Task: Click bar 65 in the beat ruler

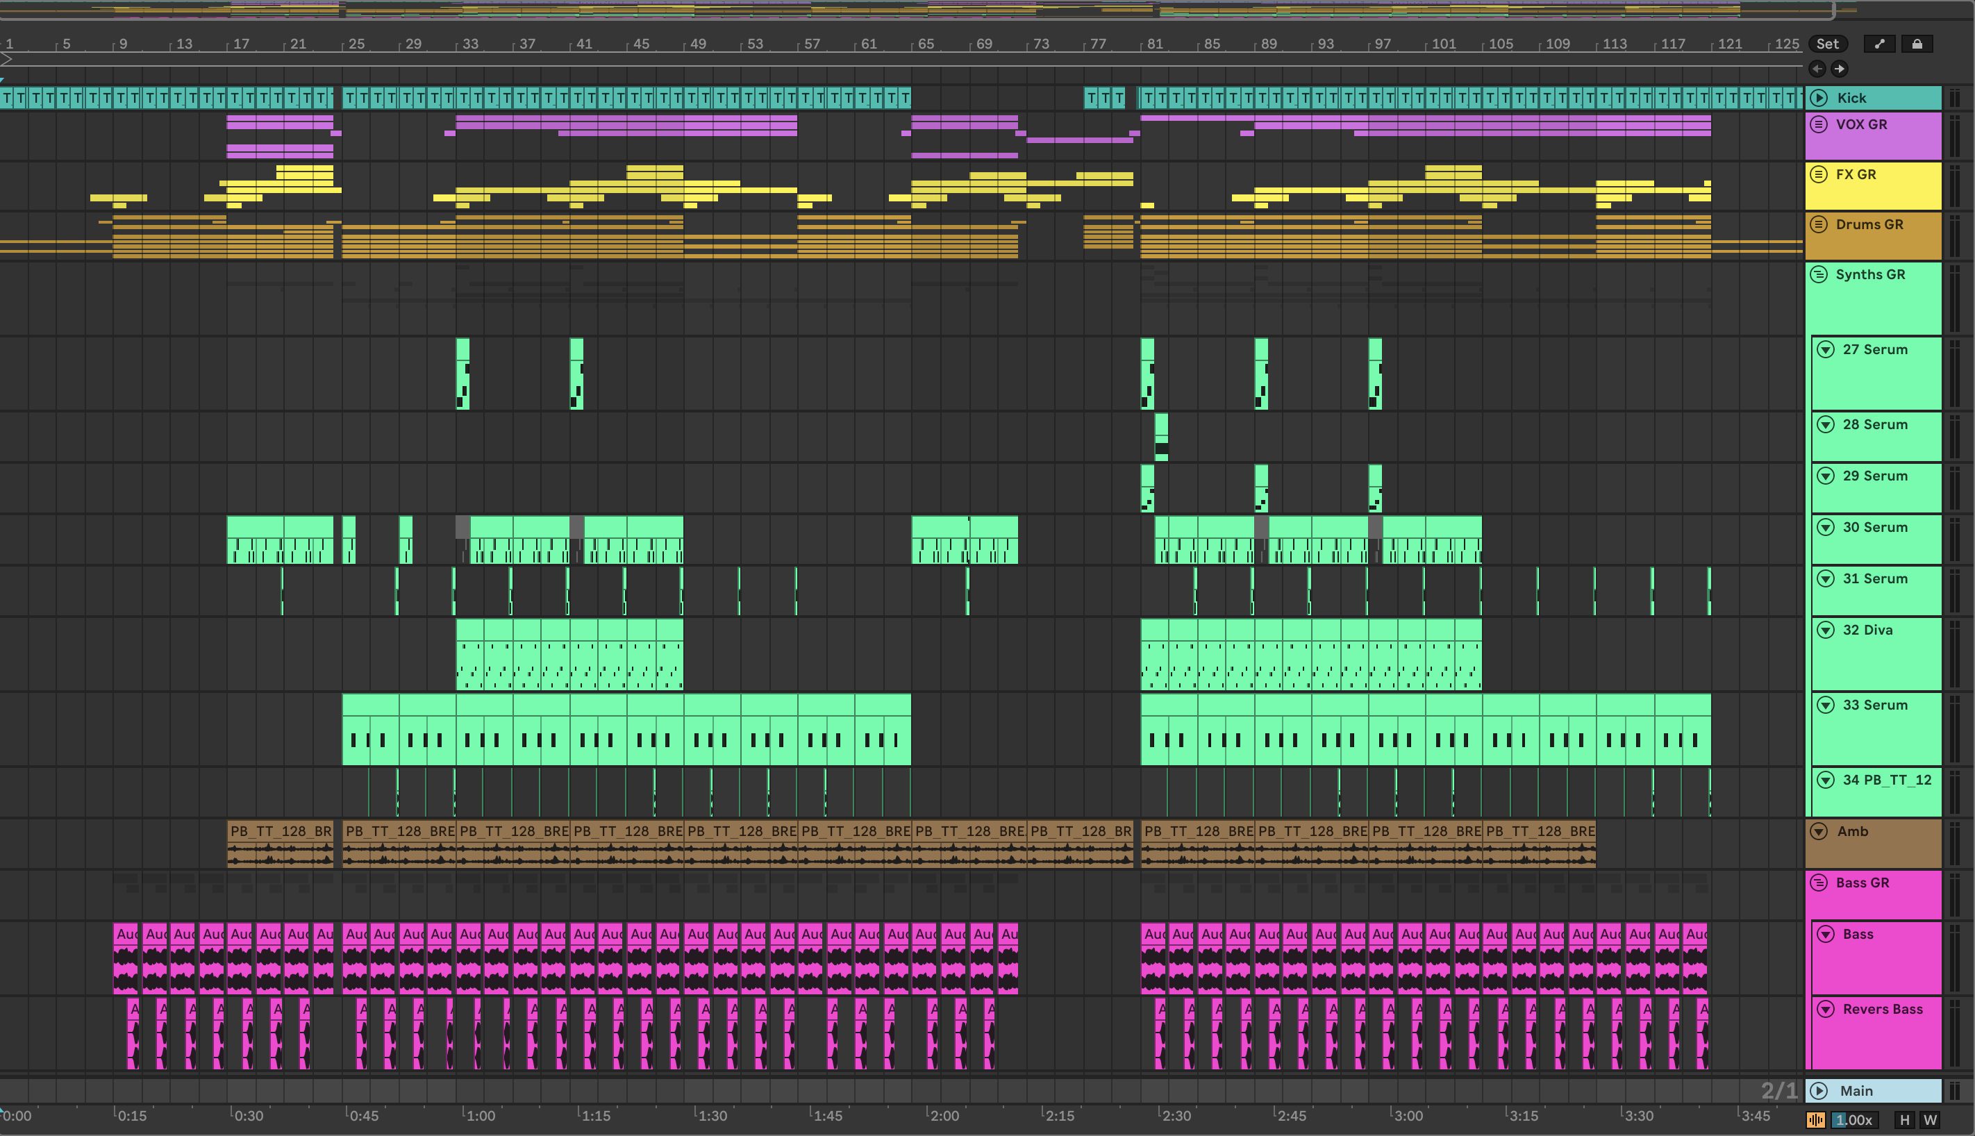Action: click(x=926, y=44)
